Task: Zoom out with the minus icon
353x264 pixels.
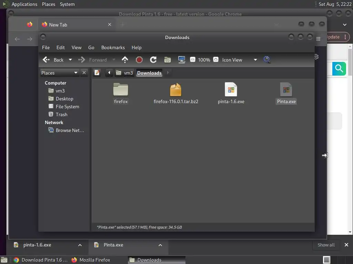Action: click(x=192, y=59)
